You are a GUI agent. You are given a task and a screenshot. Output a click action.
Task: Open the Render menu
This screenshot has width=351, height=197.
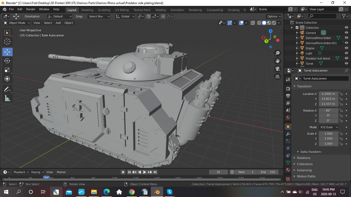click(x=31, y=9)
